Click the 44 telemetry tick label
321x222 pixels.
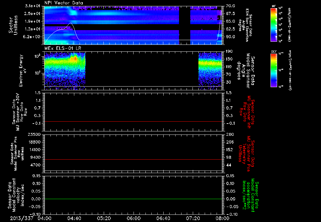[228, 165]
